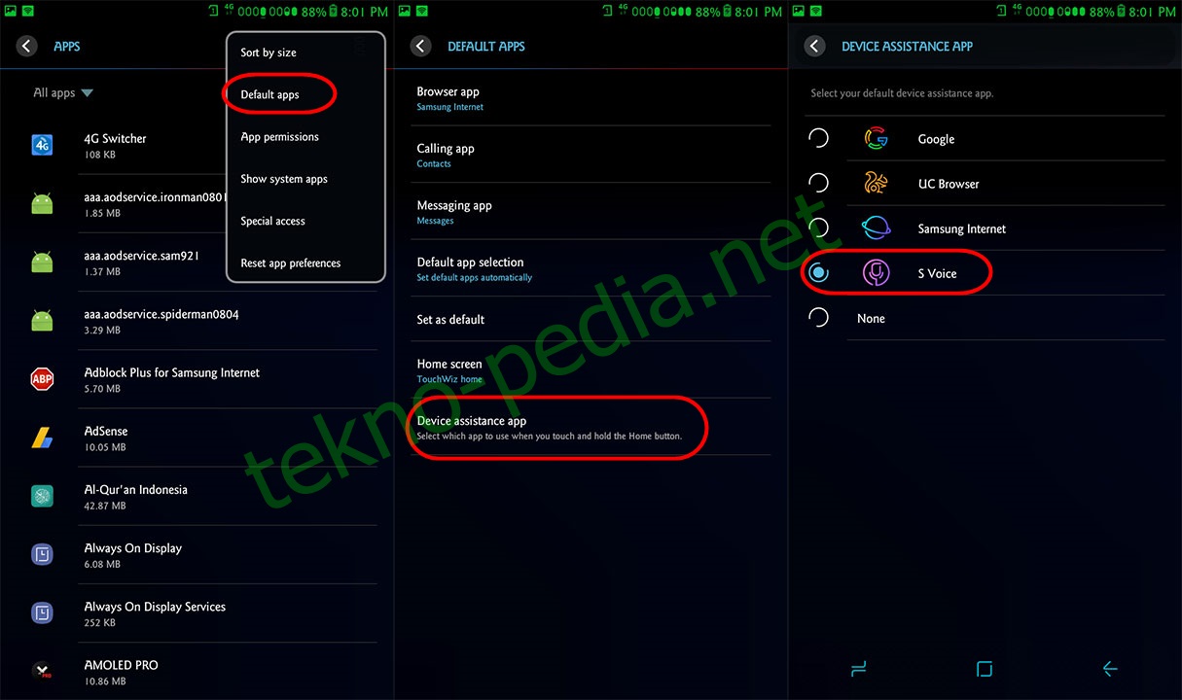Screen dimensions: 1182x700
Task: Go back from the DEFAULT APPS screen
Action: click(x=421, y=46)
